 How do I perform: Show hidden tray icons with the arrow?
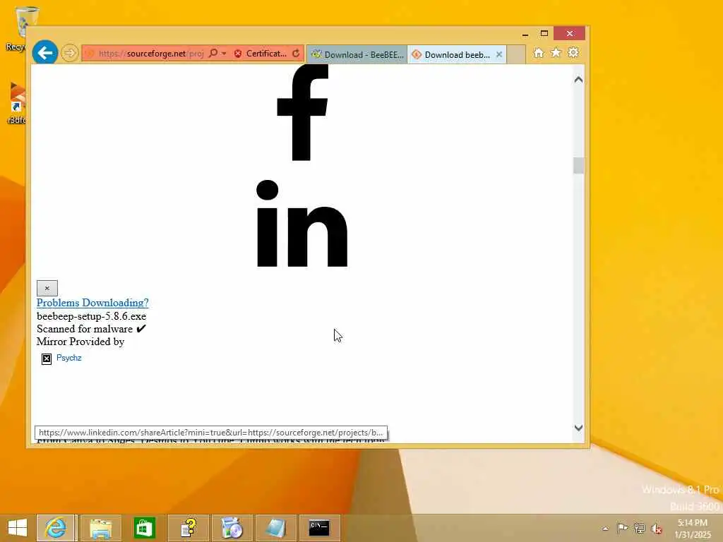(605, 529)
